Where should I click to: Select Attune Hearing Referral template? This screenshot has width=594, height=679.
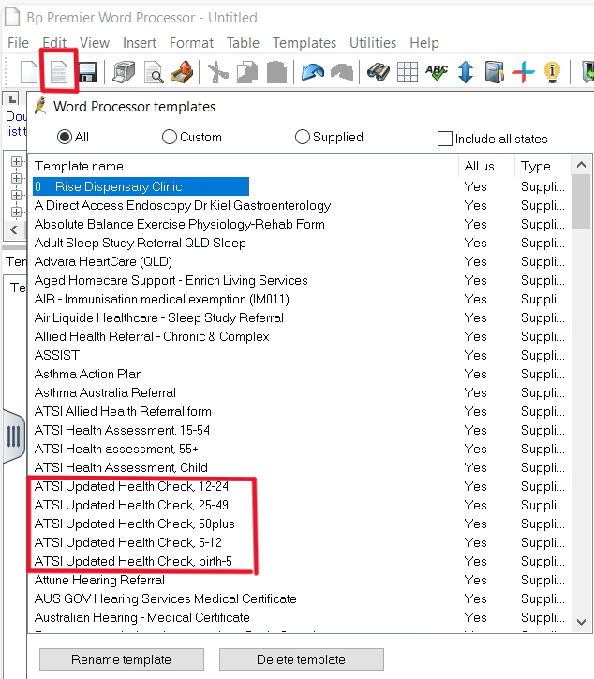(x=99, y=580)
